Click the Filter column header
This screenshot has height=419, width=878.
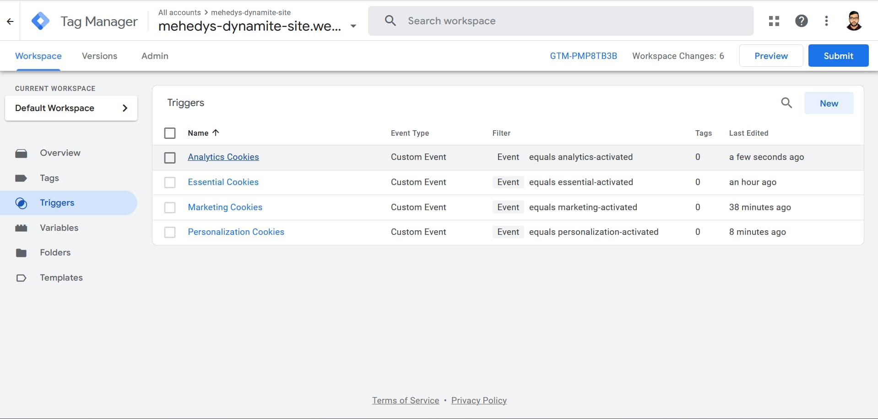501,133
